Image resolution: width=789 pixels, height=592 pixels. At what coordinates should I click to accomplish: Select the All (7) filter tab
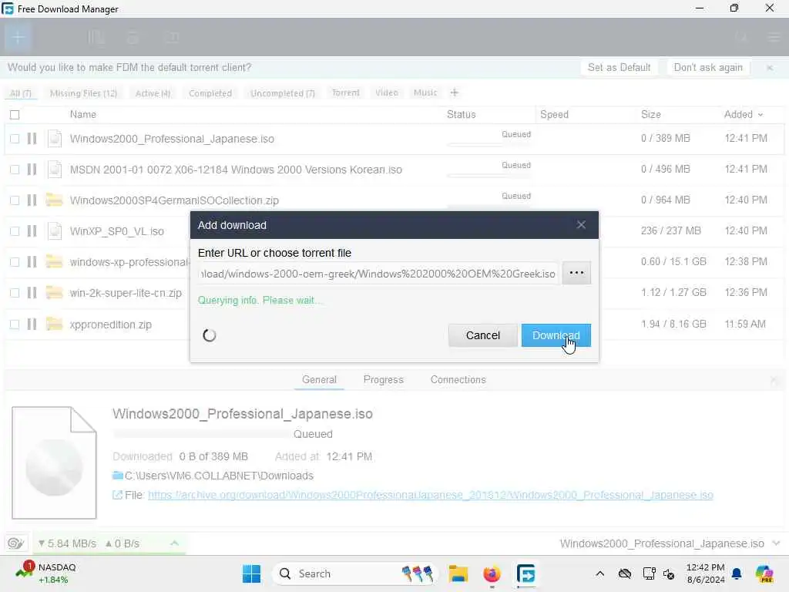21,93
